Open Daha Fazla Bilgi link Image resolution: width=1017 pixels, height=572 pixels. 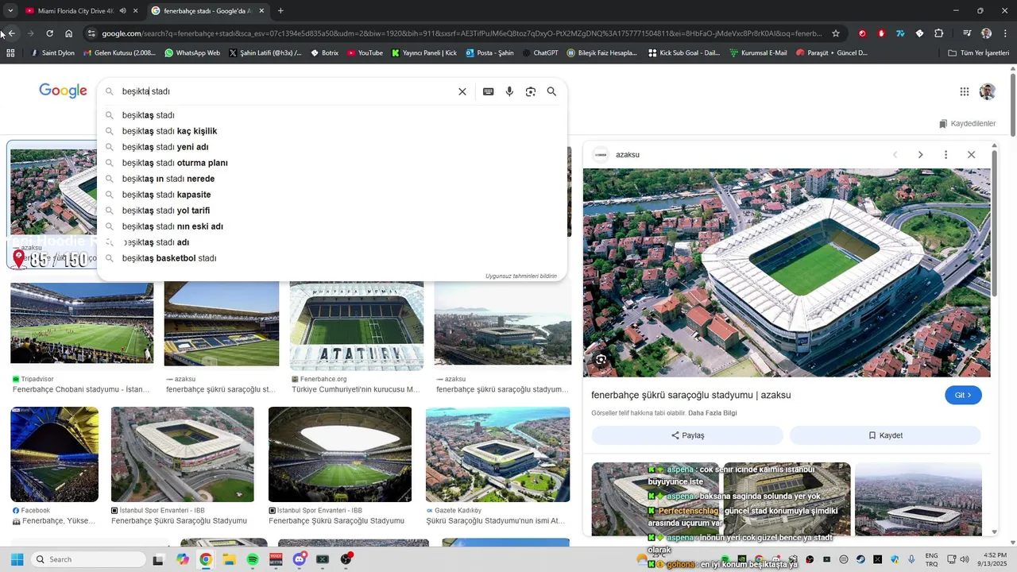point(713,413)
